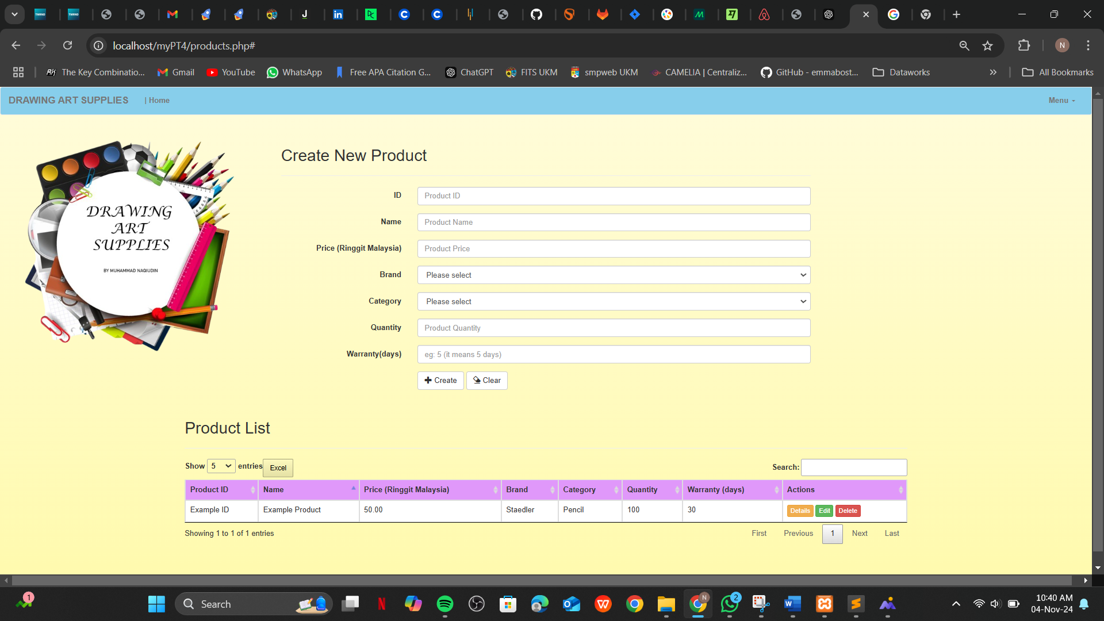Open the Menu dropdown in navbar
The height and width of the screenshot is (621, 1104).
point(1061,100)
